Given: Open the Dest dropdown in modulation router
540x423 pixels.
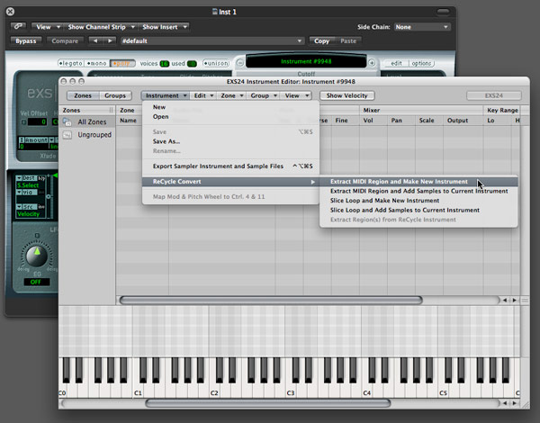Looking at the screenshot, I should (26, 178).
